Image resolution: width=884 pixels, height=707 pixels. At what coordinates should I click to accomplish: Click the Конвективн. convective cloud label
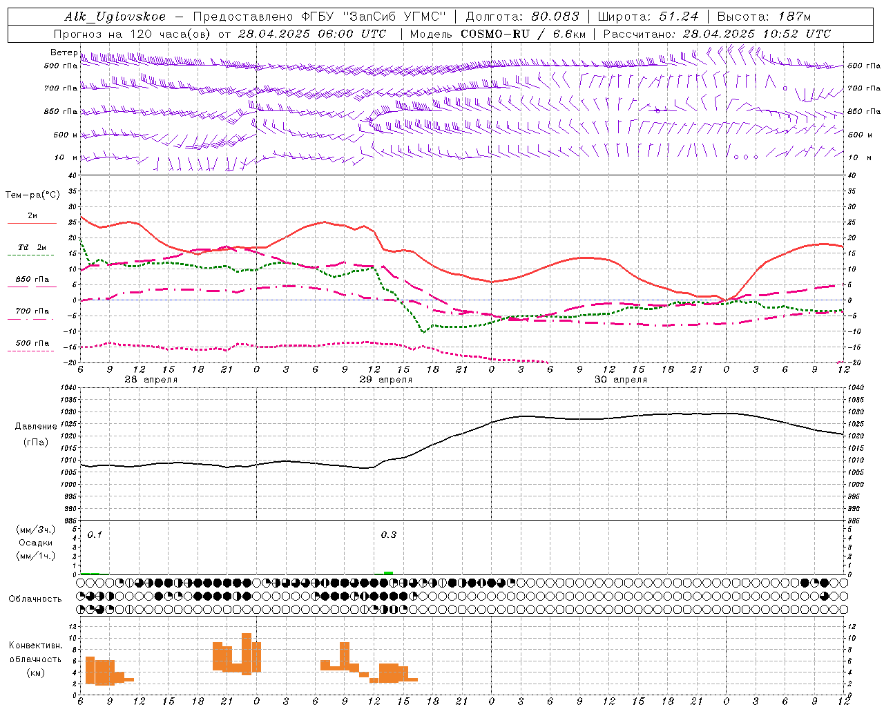coord(36,646)
